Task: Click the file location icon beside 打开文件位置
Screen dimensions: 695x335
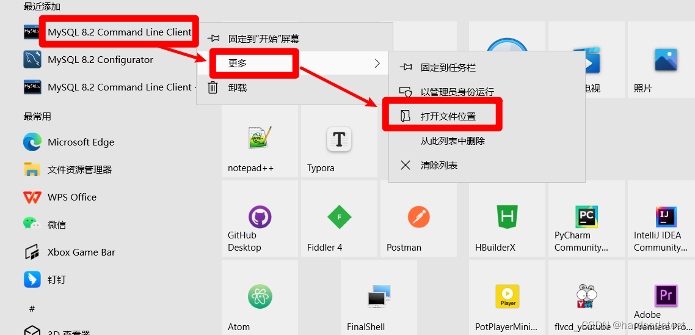Action: pos(405,116)
